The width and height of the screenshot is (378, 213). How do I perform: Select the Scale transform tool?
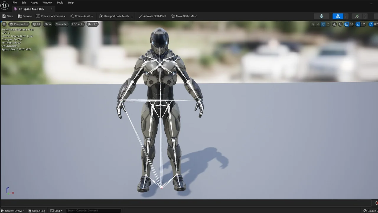(x=328, y=24)
